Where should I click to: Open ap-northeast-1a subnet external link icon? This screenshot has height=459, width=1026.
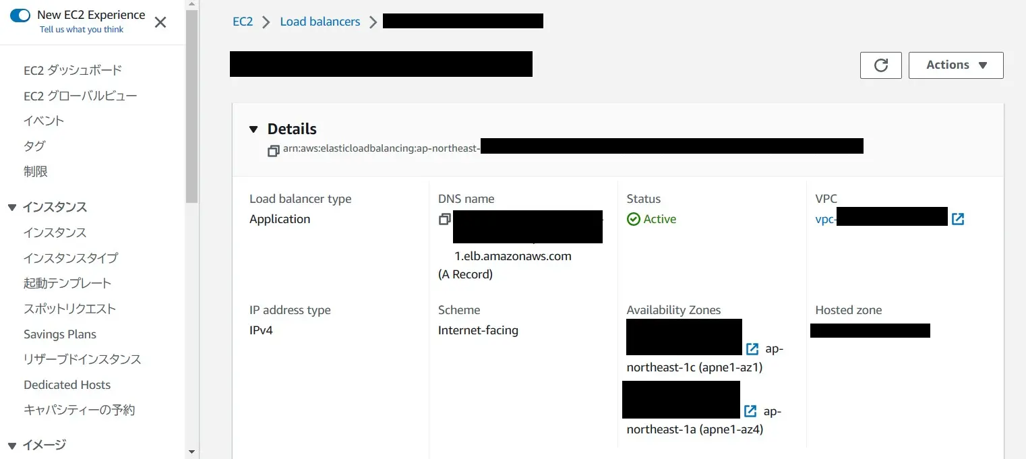[x=750, y=411]
